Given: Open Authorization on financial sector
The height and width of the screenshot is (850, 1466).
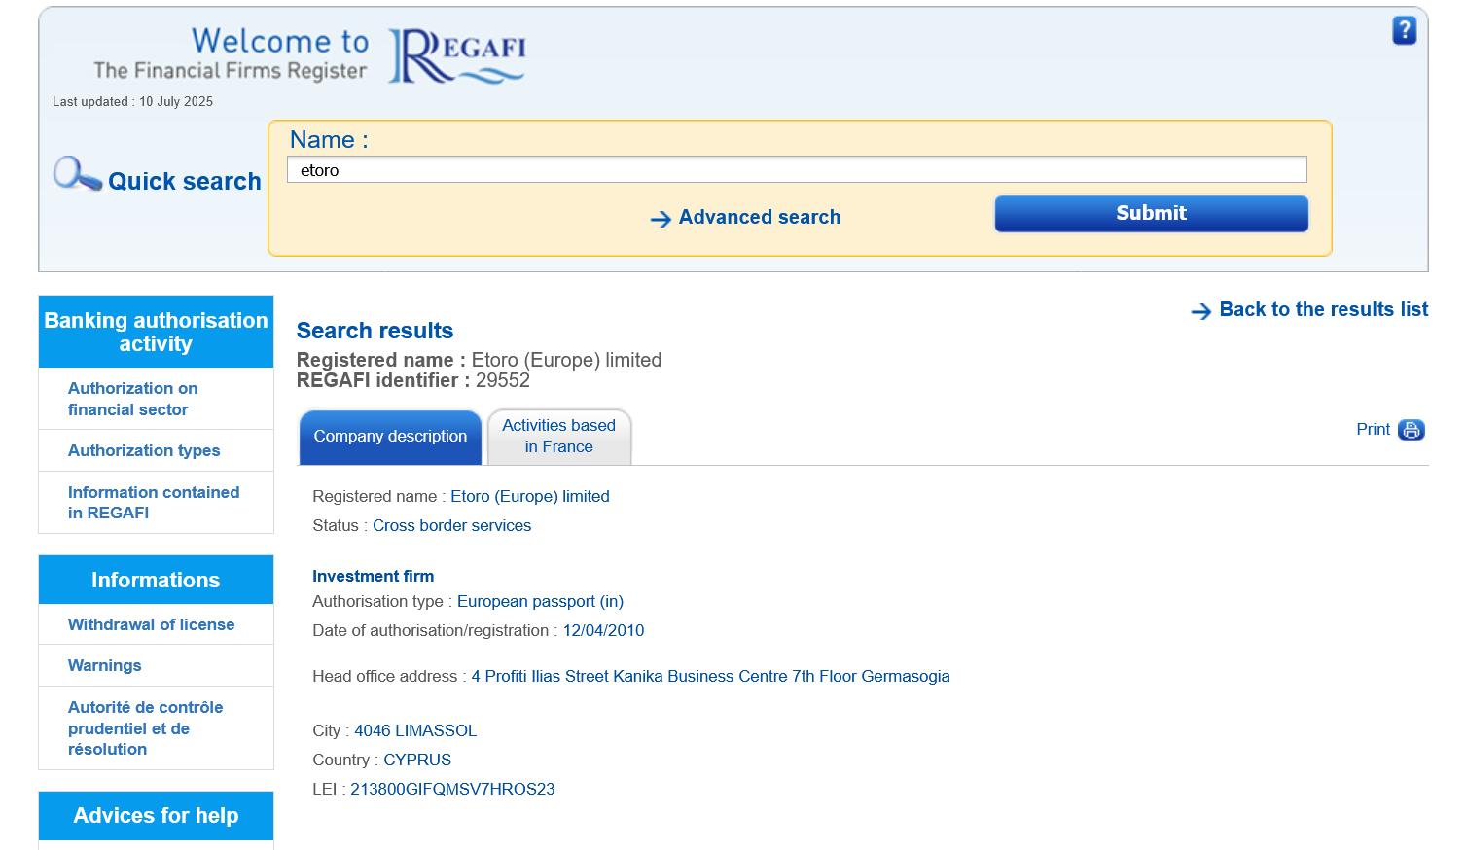Looking at the screenshot, I should 133,399.
